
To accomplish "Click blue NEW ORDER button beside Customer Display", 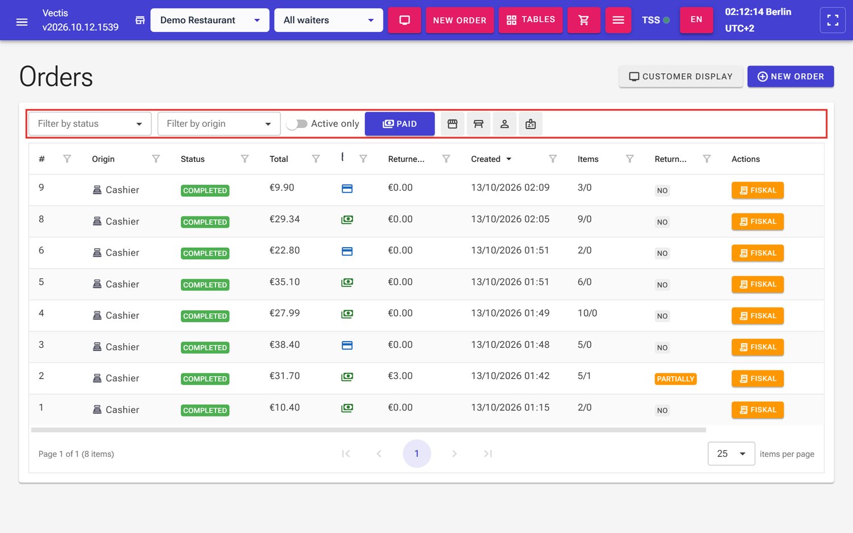I will click(x=790, y=77).
